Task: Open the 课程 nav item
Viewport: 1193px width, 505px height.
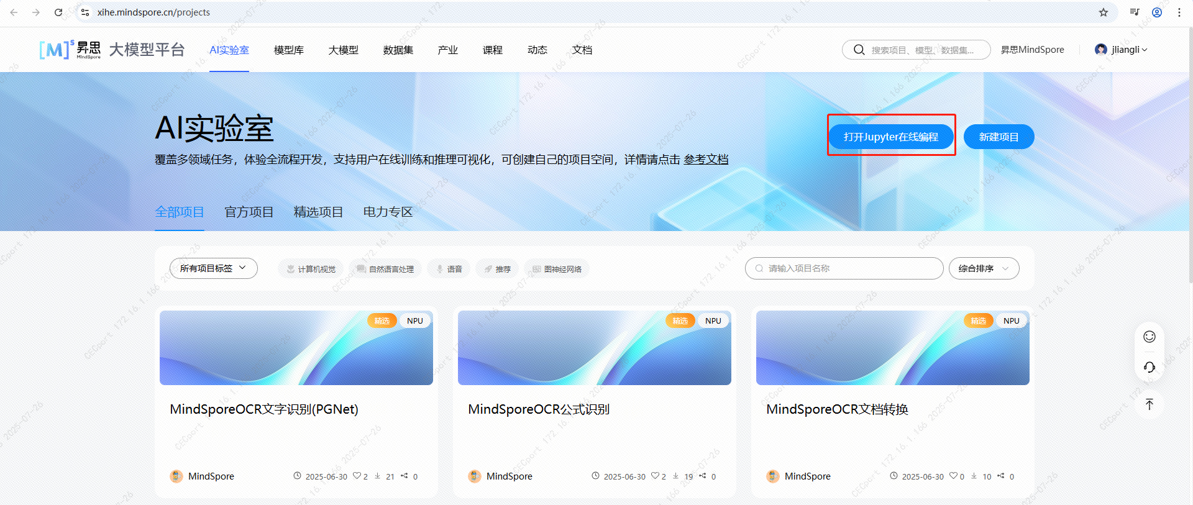Action: click(x=493, y=50)
